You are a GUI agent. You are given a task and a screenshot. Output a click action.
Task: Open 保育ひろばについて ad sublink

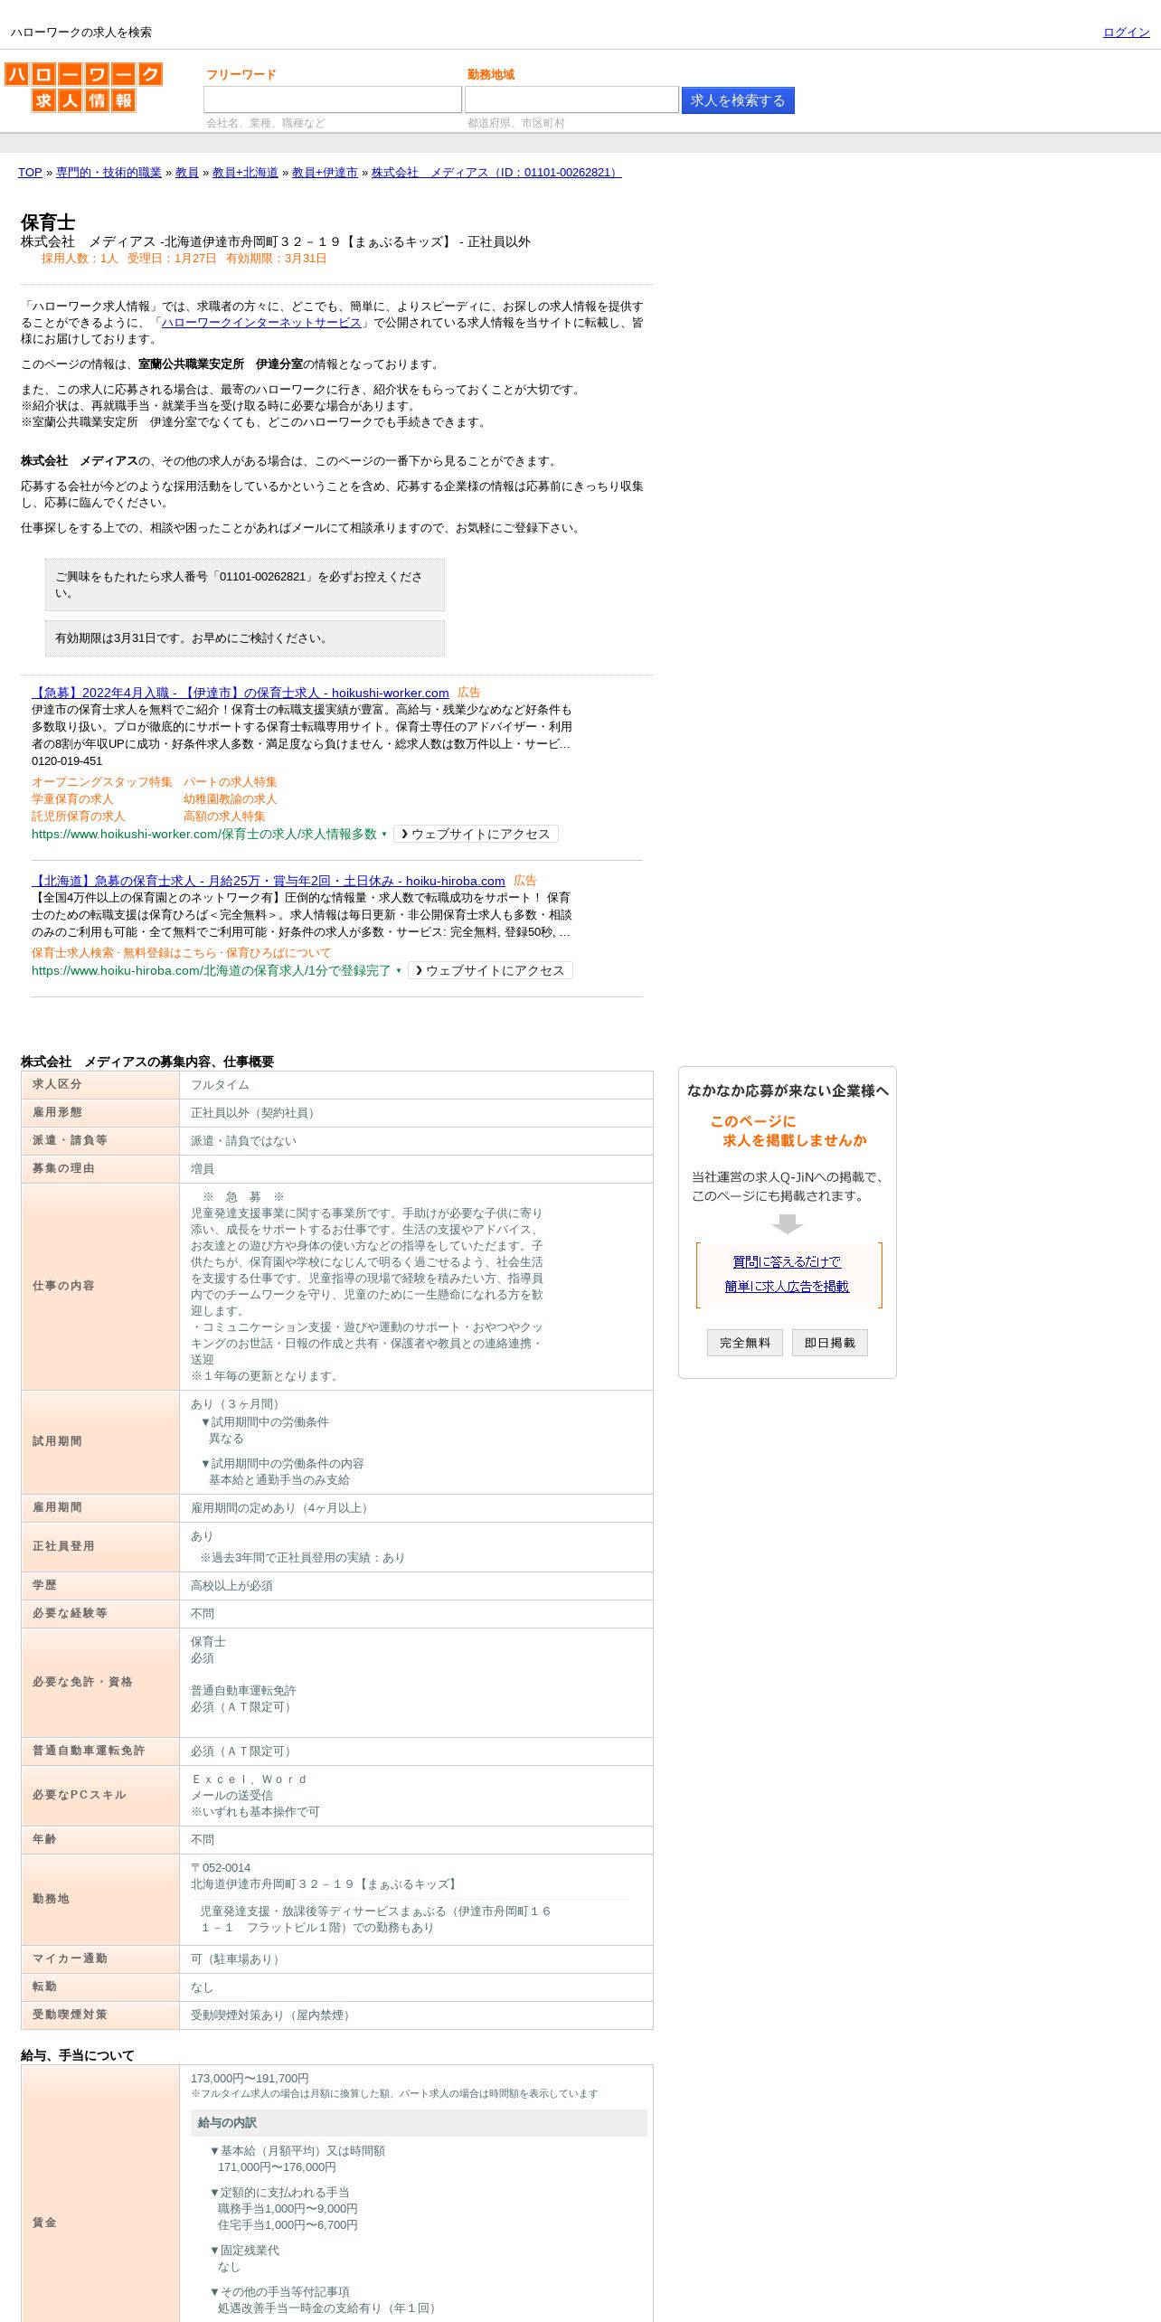pos(278,953)
